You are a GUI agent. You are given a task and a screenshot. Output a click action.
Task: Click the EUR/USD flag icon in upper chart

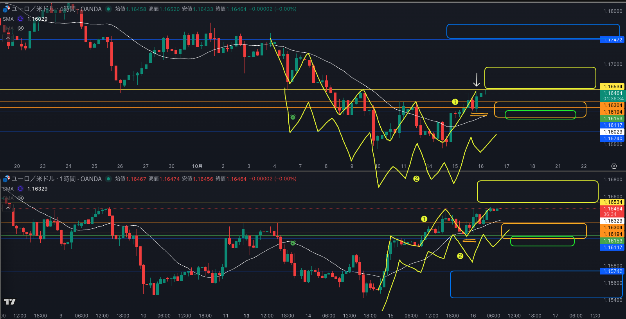point(6,9)
